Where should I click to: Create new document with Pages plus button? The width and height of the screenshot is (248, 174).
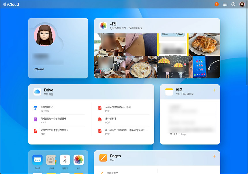(214, 156)
